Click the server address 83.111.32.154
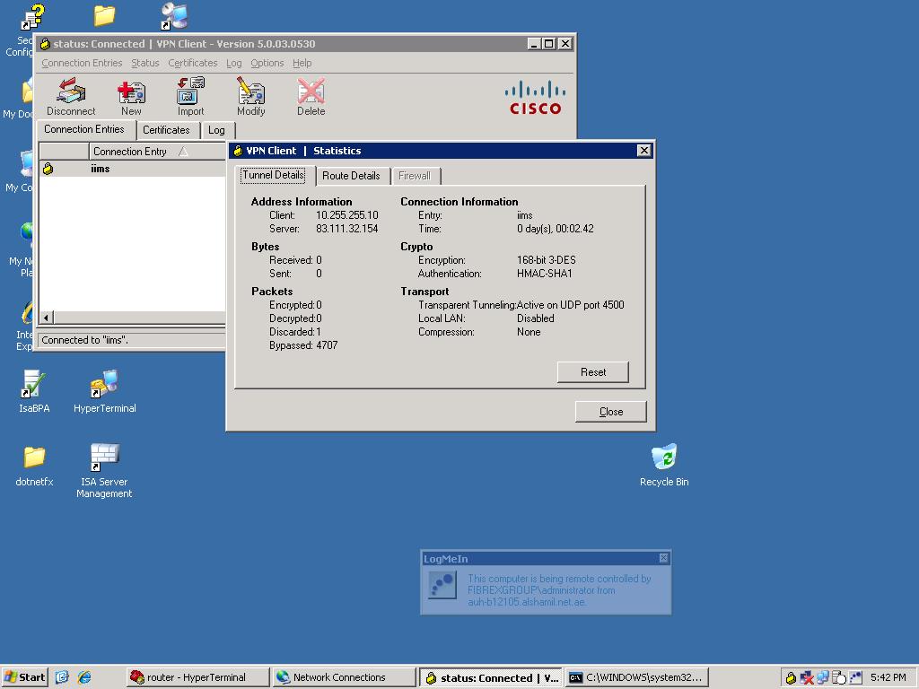This screenshot has height=689, width=919. (347, 229)
